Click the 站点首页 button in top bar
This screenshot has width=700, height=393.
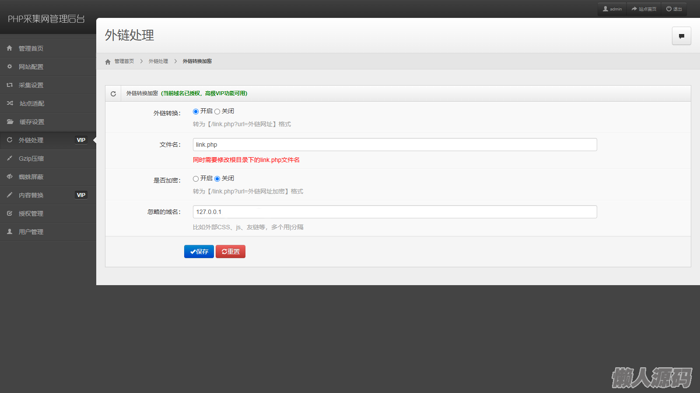[x=644, y=9]
